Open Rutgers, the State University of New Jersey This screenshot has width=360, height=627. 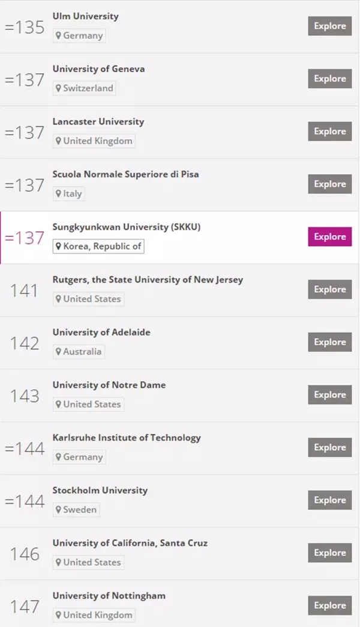point(148,280)
